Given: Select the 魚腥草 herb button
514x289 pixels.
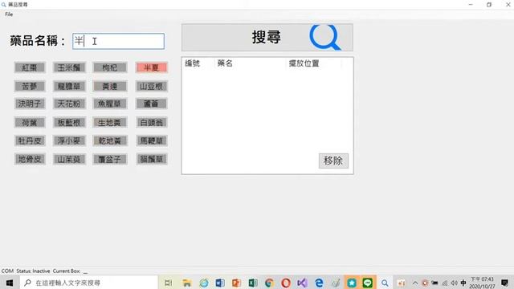Looking at the screenshot, I should (x=109, y=104).
